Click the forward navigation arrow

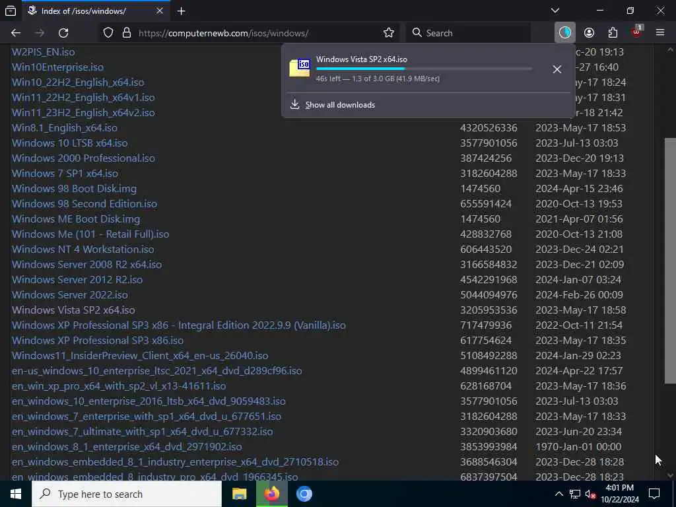pos(40,33)
